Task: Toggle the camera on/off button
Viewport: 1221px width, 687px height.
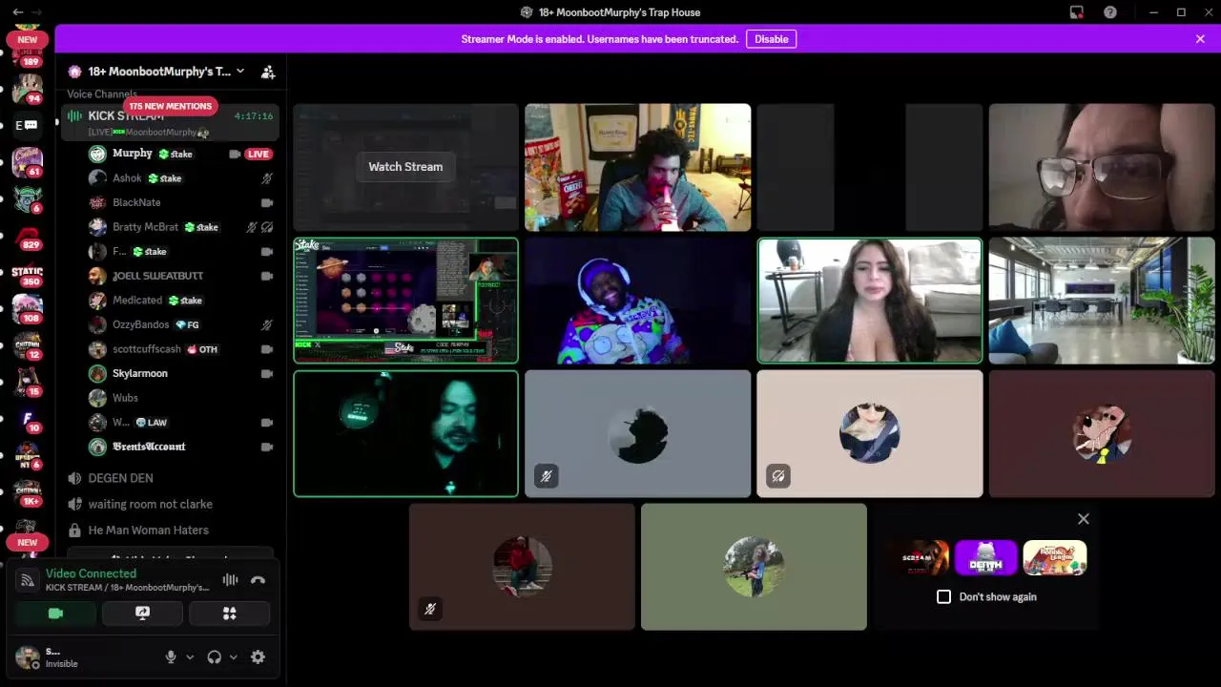Action: tap(55, 614)
